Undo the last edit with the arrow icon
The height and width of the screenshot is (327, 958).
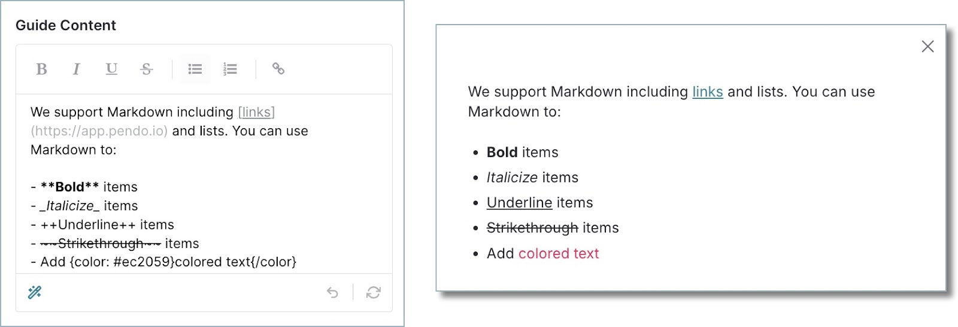click(332, 292)
